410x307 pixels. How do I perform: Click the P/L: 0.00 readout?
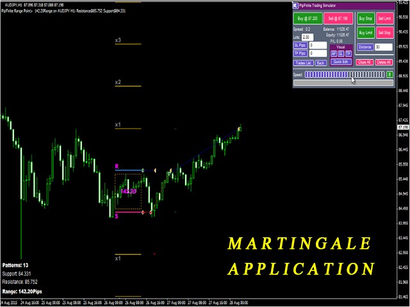[x=336, y=41]
